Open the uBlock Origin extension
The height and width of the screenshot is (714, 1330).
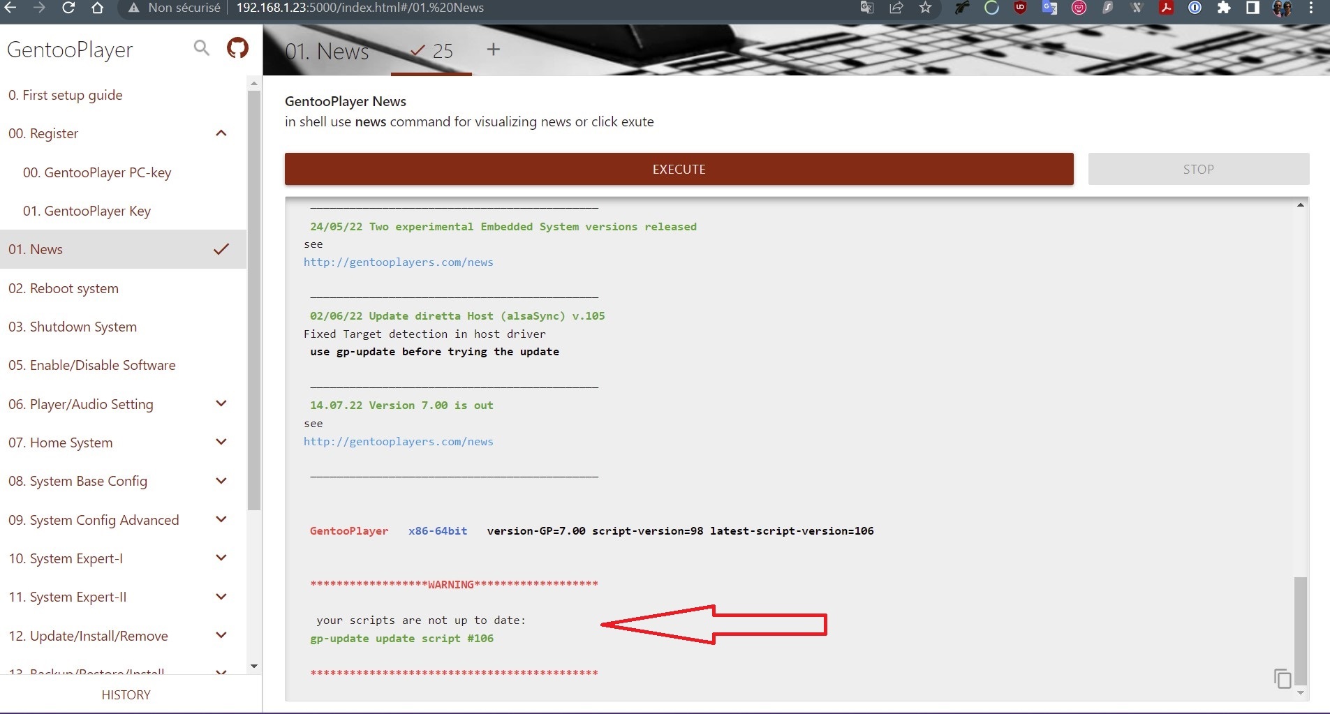tap(1020, 8)
